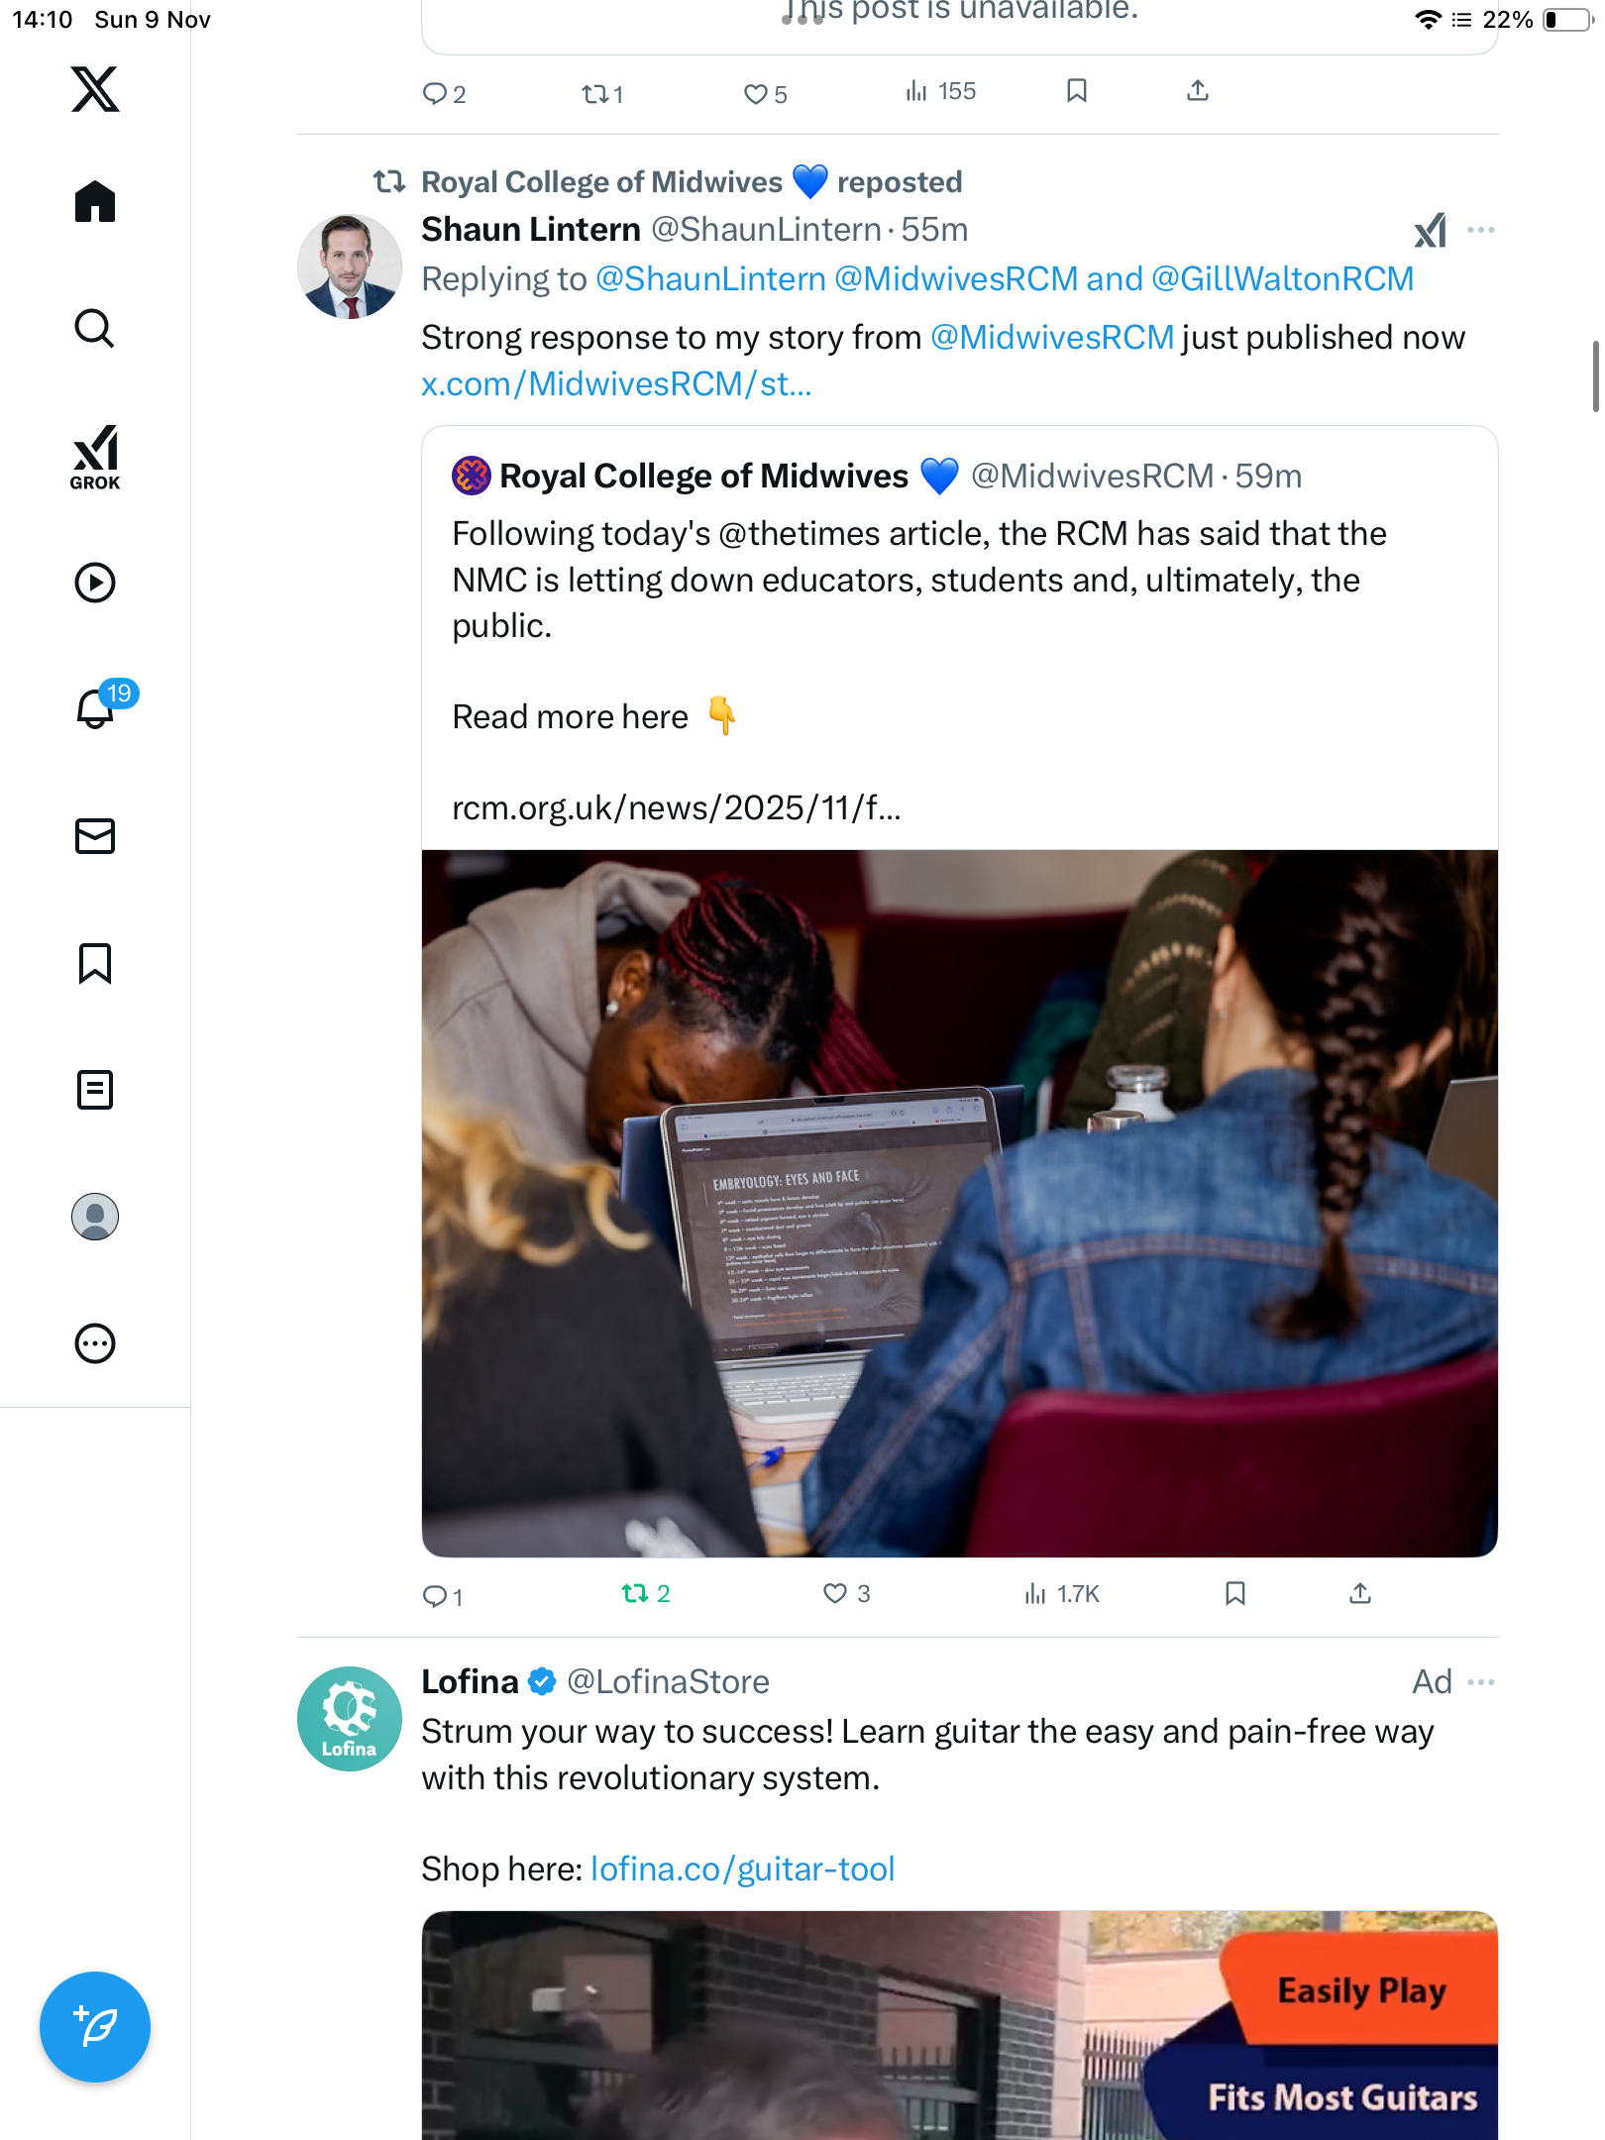
Task: Go to Home feed
Action: (95, 201)
